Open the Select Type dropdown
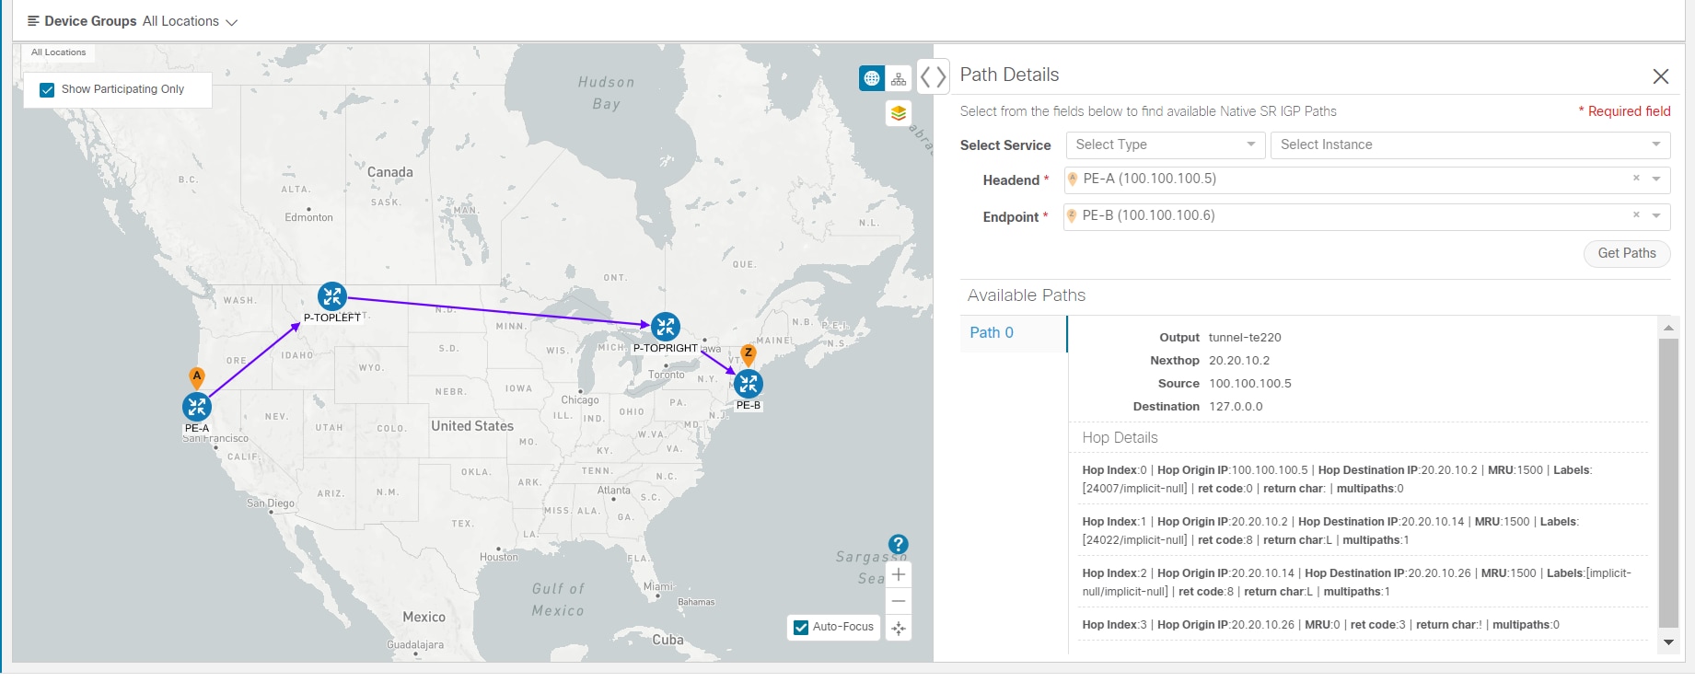This screenshot has width=1695, height=682. click(x=1165, y=144)
